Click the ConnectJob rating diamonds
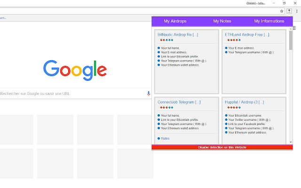Viewport: 301px width, 188px height. [166, 108]
